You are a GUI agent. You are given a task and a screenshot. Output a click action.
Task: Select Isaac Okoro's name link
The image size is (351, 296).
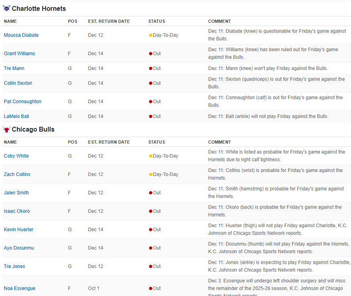(x=17, y=211)
